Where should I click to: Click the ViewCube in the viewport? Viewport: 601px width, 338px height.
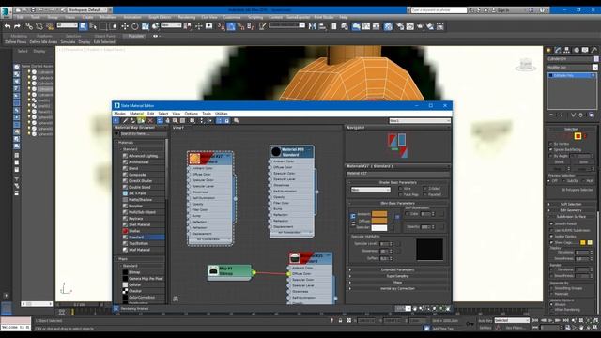pos(526,65)
